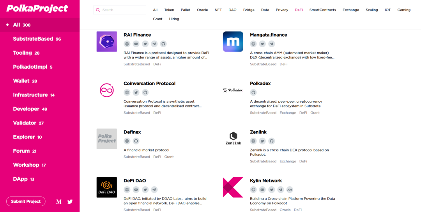Click Zenlink's Twitter icon
This screenshot has width=421, height=212.
(x=262, y=141)
